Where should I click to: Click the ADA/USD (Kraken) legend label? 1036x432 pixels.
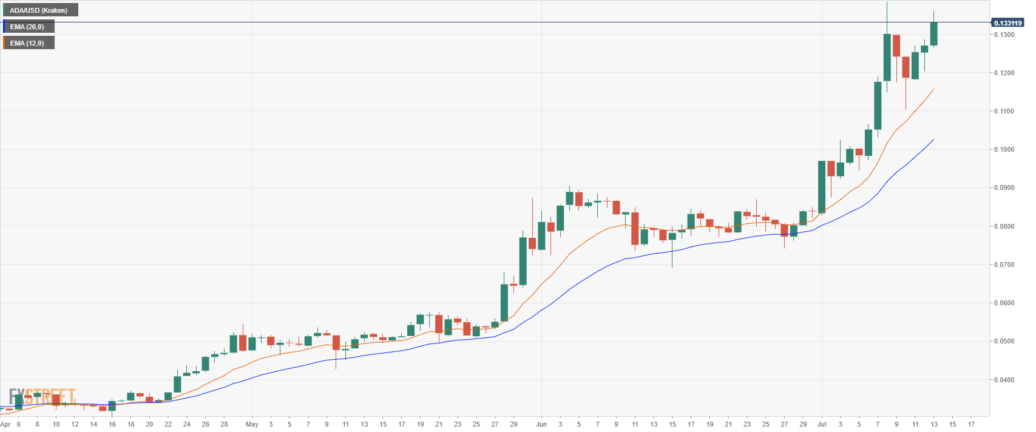(40, 10)
